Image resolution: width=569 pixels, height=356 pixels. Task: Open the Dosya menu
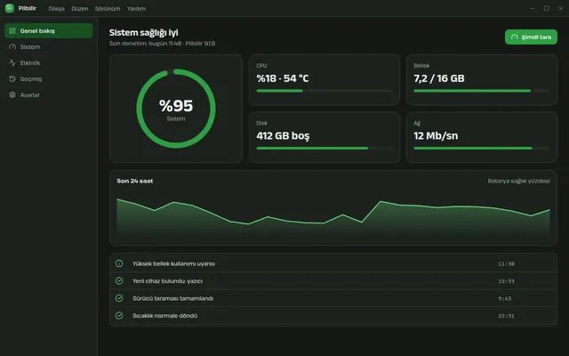[57, 8]
